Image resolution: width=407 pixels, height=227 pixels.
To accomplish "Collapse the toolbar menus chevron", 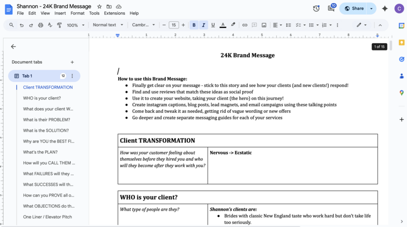I will (x=380, y=25).
